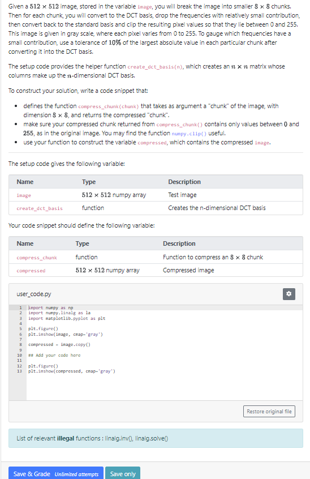Screen dimensions: 310x479
Task: Click 'Test image' description cell
Action: (x=182, y=195)
